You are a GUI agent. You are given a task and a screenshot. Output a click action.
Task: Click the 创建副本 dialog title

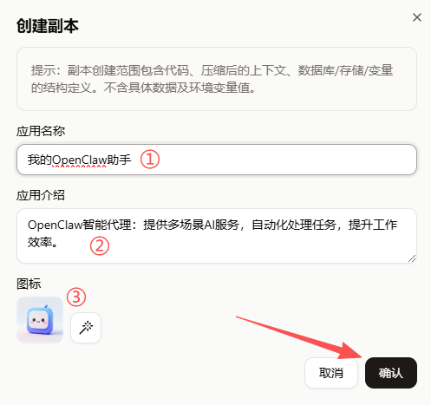(48, 26)
